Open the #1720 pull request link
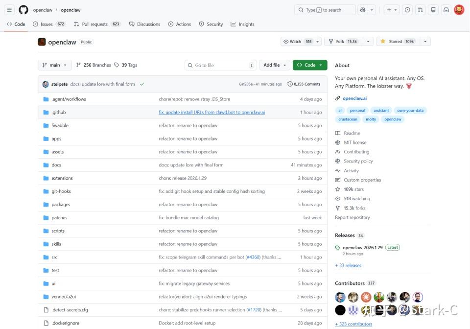 254,310
